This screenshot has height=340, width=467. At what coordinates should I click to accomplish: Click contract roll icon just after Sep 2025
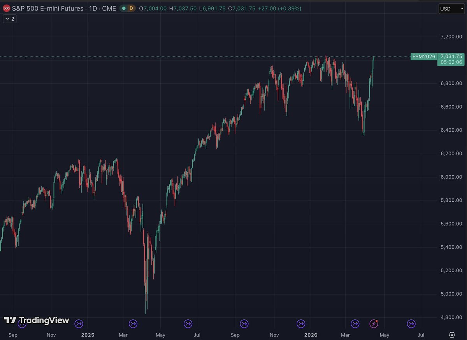244,323
